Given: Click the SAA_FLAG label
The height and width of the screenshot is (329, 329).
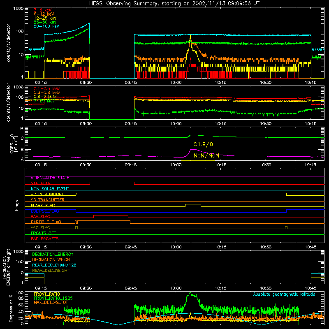Looking at the screenshot, I should (40, 216).
